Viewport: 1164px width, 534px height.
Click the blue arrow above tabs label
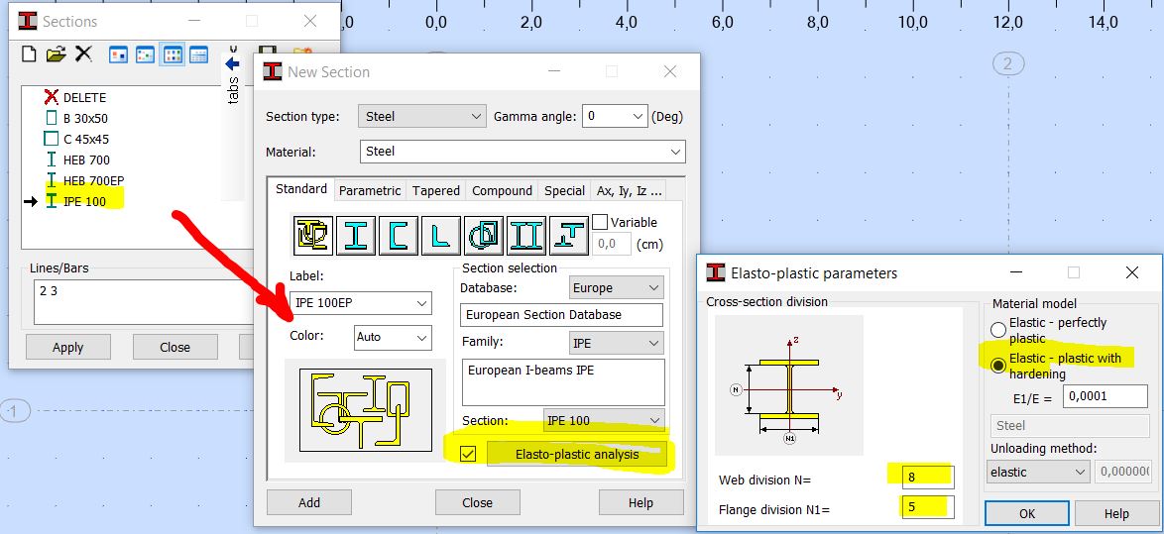coord(232,63)
